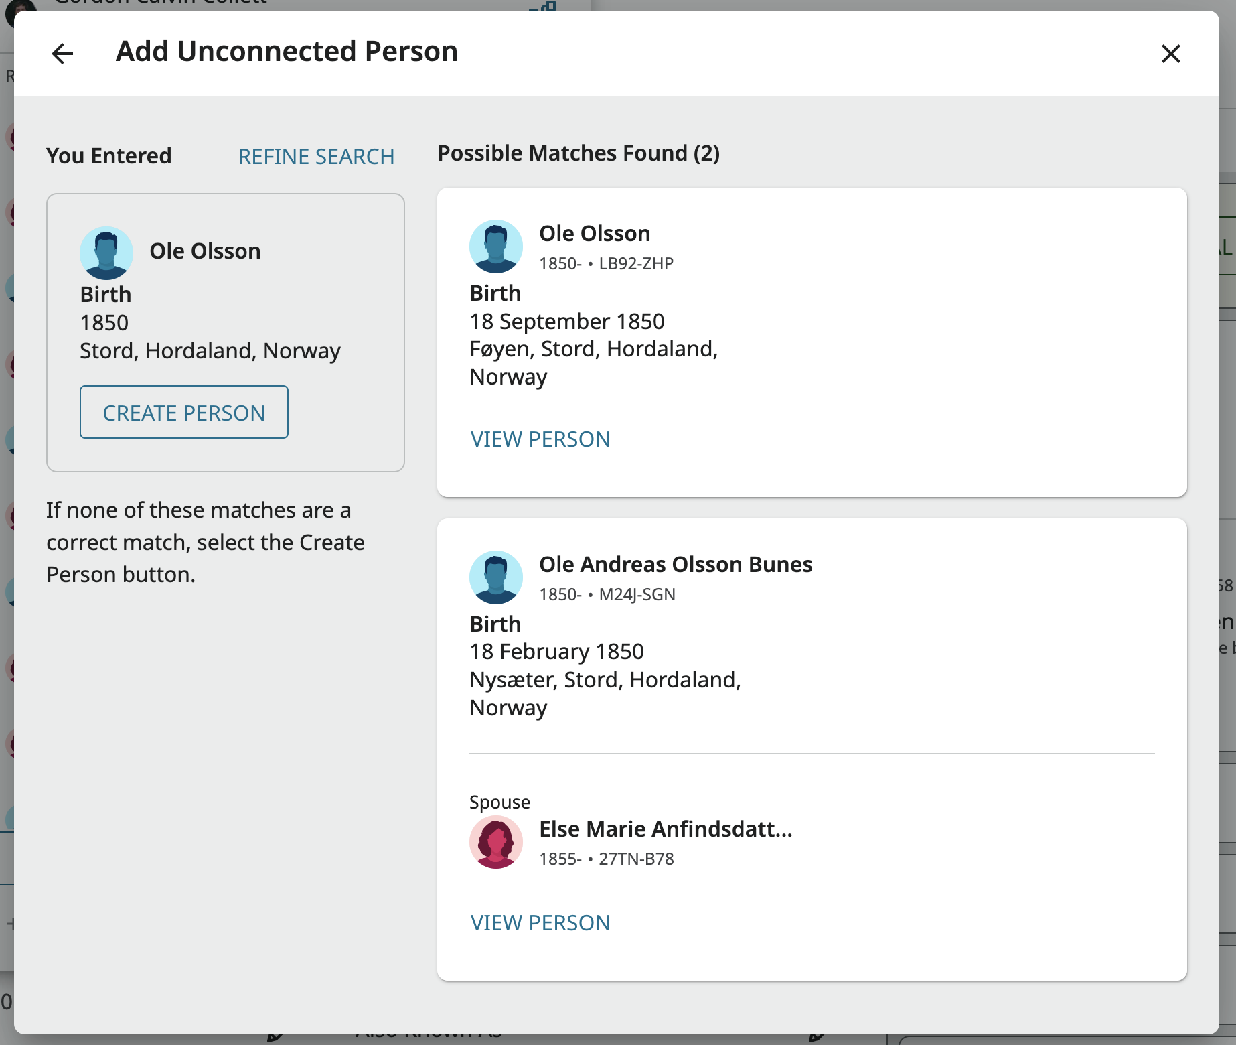Viewport: 1236px width, 1045px height.
Task: Select the Ole Olsson match name
Action: 595,234
